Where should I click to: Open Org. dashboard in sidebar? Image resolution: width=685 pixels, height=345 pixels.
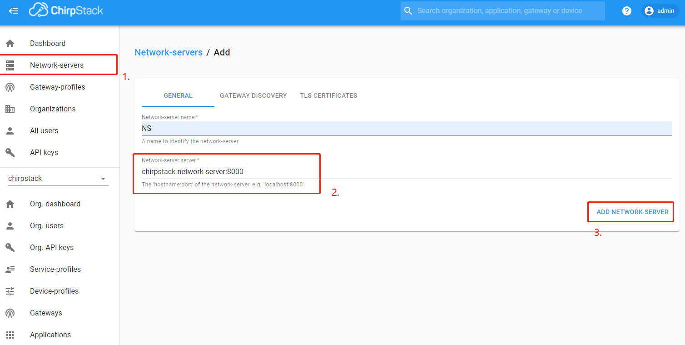pos(60,204)
